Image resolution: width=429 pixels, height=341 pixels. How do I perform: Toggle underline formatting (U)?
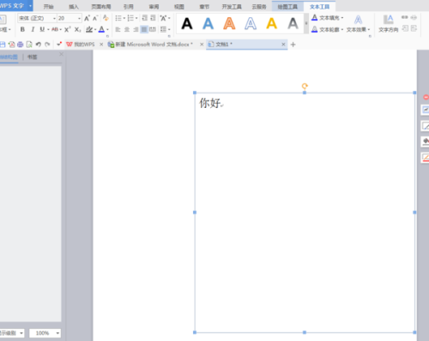click(x=42, y=29)
